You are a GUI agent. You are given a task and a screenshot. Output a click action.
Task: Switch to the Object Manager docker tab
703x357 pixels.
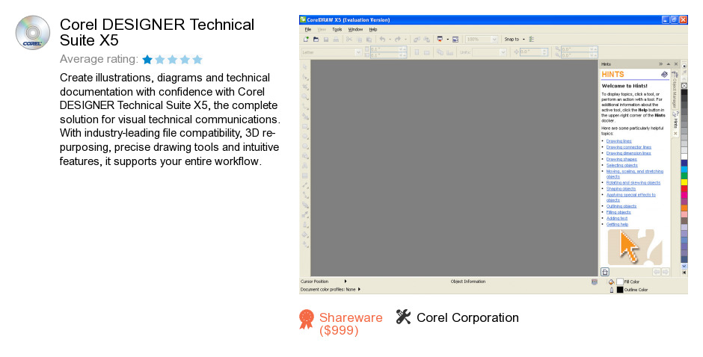(x=675, y=90)
